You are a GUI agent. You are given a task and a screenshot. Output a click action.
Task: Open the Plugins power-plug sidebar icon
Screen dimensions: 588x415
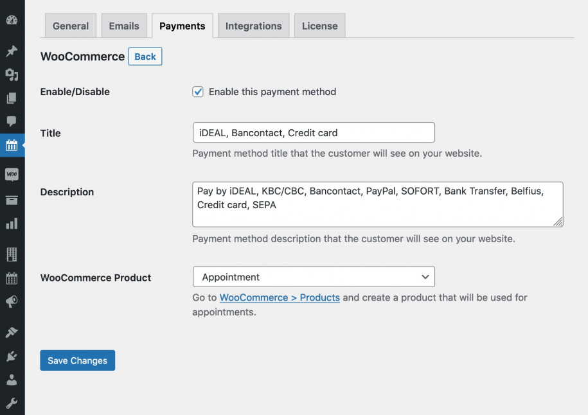click(12, 355)
